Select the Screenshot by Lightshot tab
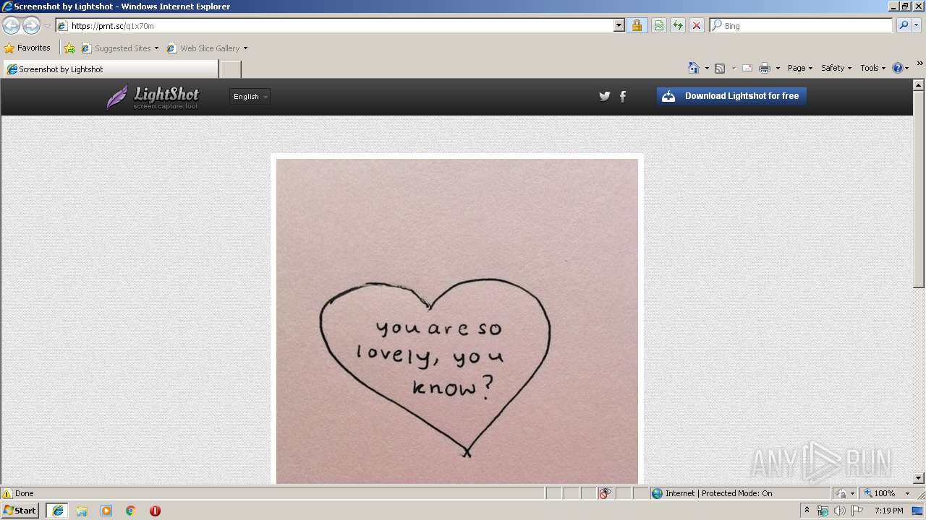 coord(110,69)
